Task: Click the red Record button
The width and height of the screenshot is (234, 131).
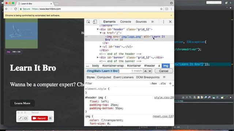Action: pos(39,118)
